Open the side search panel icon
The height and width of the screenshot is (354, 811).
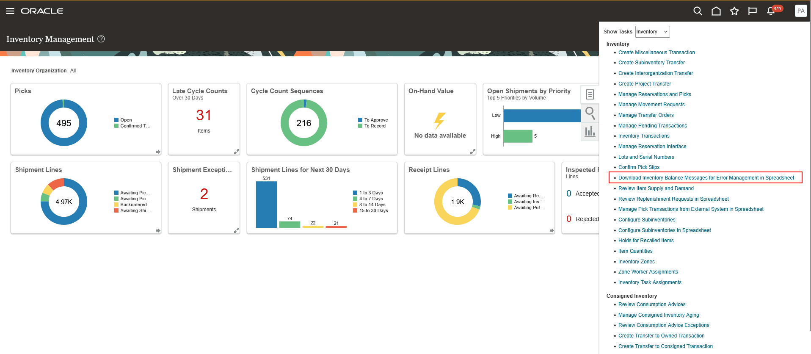pos(590,113)
